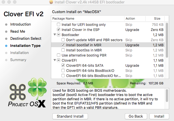Click the description text scrollbar
Image resolution: width=174 pixels, height=121 pixels.
click(x=167, y=95)
